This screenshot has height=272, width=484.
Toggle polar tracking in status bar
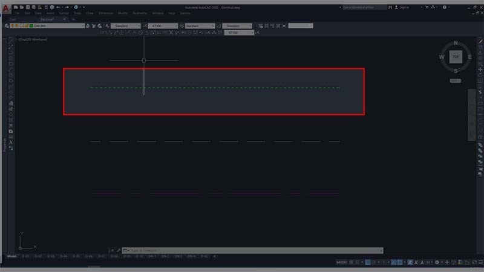(x=374, y=262)
